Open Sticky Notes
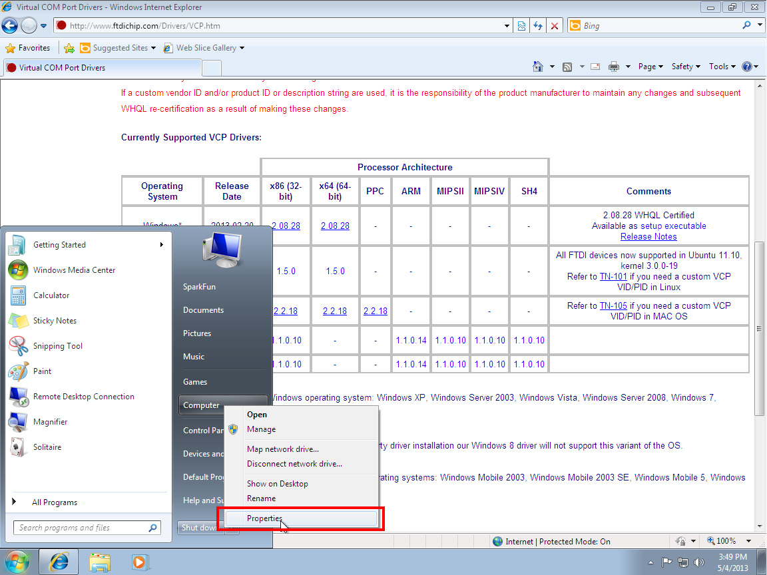The width and height of the screenshot is (767, 575). point(87,321)
